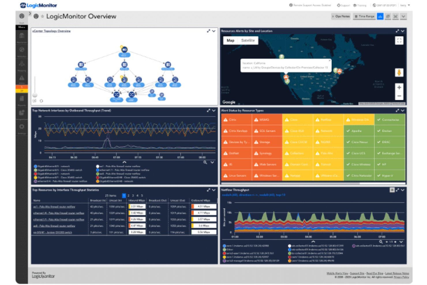Open the dashboard toolbar chevron menu
This screenshot has height=285, width=427.
click(x=403, y=16)
